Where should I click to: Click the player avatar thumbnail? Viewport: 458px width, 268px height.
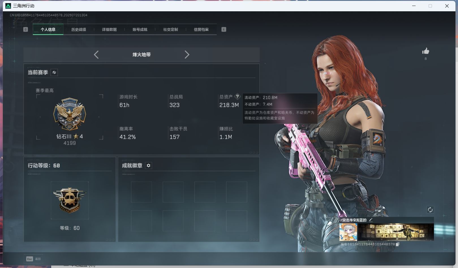(348, 232)
